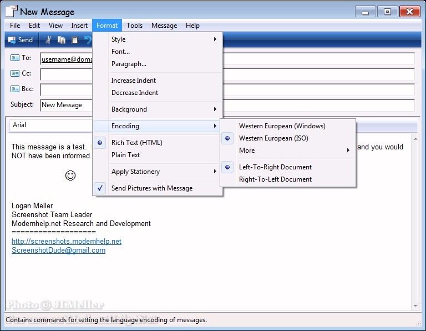Open address book via To: icon
The width and height of the screenshot is (426, 331).
pos(15,58)
